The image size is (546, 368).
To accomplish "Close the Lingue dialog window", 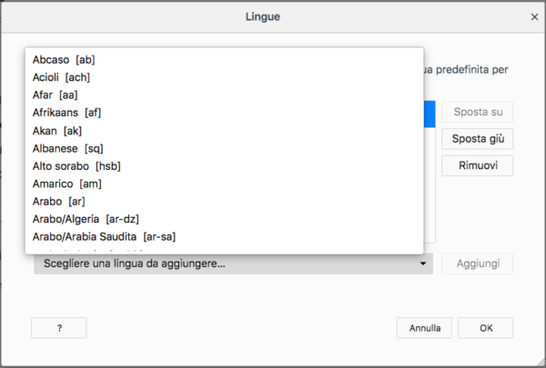I will click(534, 16).
